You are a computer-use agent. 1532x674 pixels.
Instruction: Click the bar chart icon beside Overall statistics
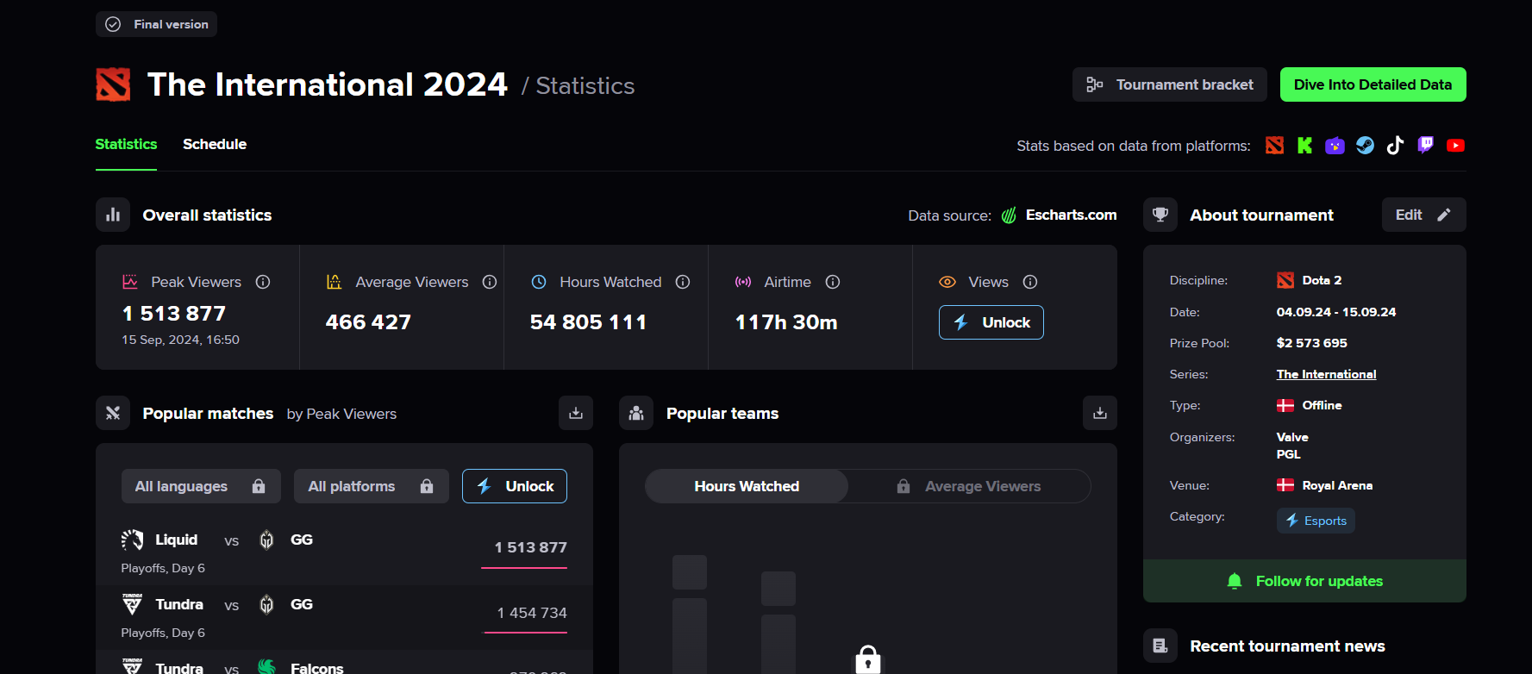[x=113, y=215]
